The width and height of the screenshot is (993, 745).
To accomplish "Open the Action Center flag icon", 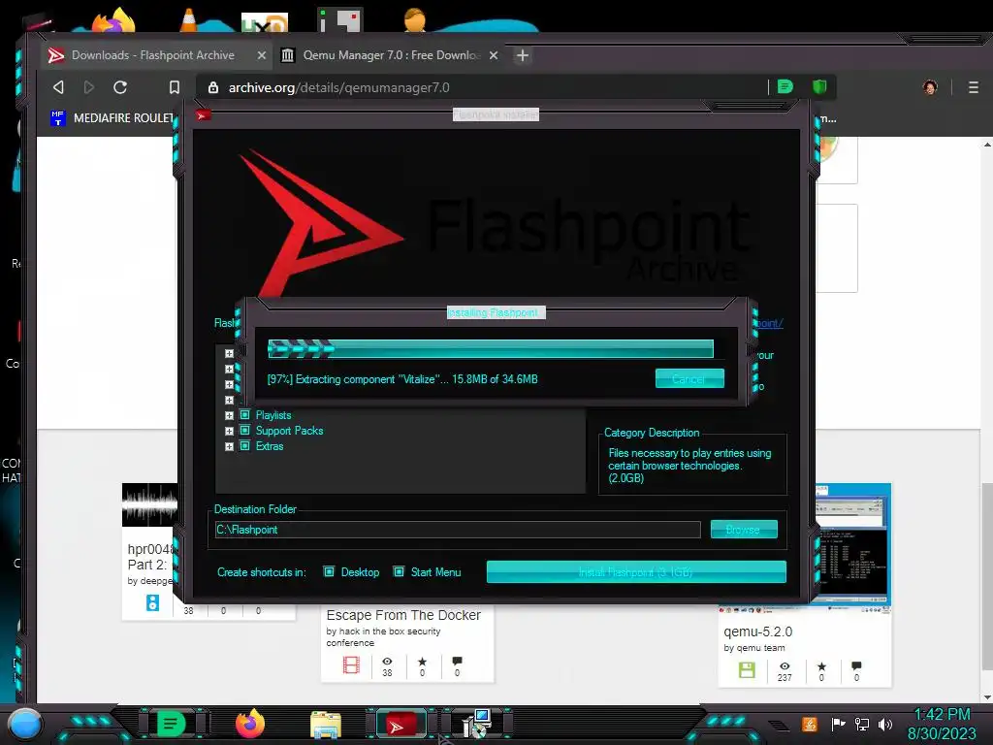I will tap(839, 724).
